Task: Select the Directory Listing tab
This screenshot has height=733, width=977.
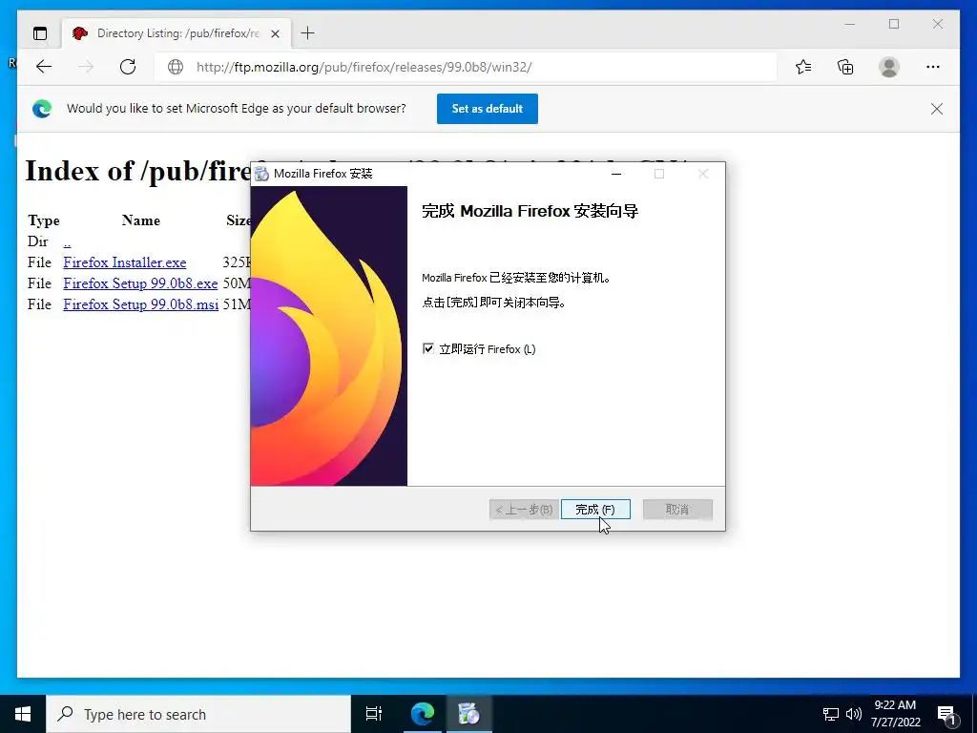Action: click(177, 33)
